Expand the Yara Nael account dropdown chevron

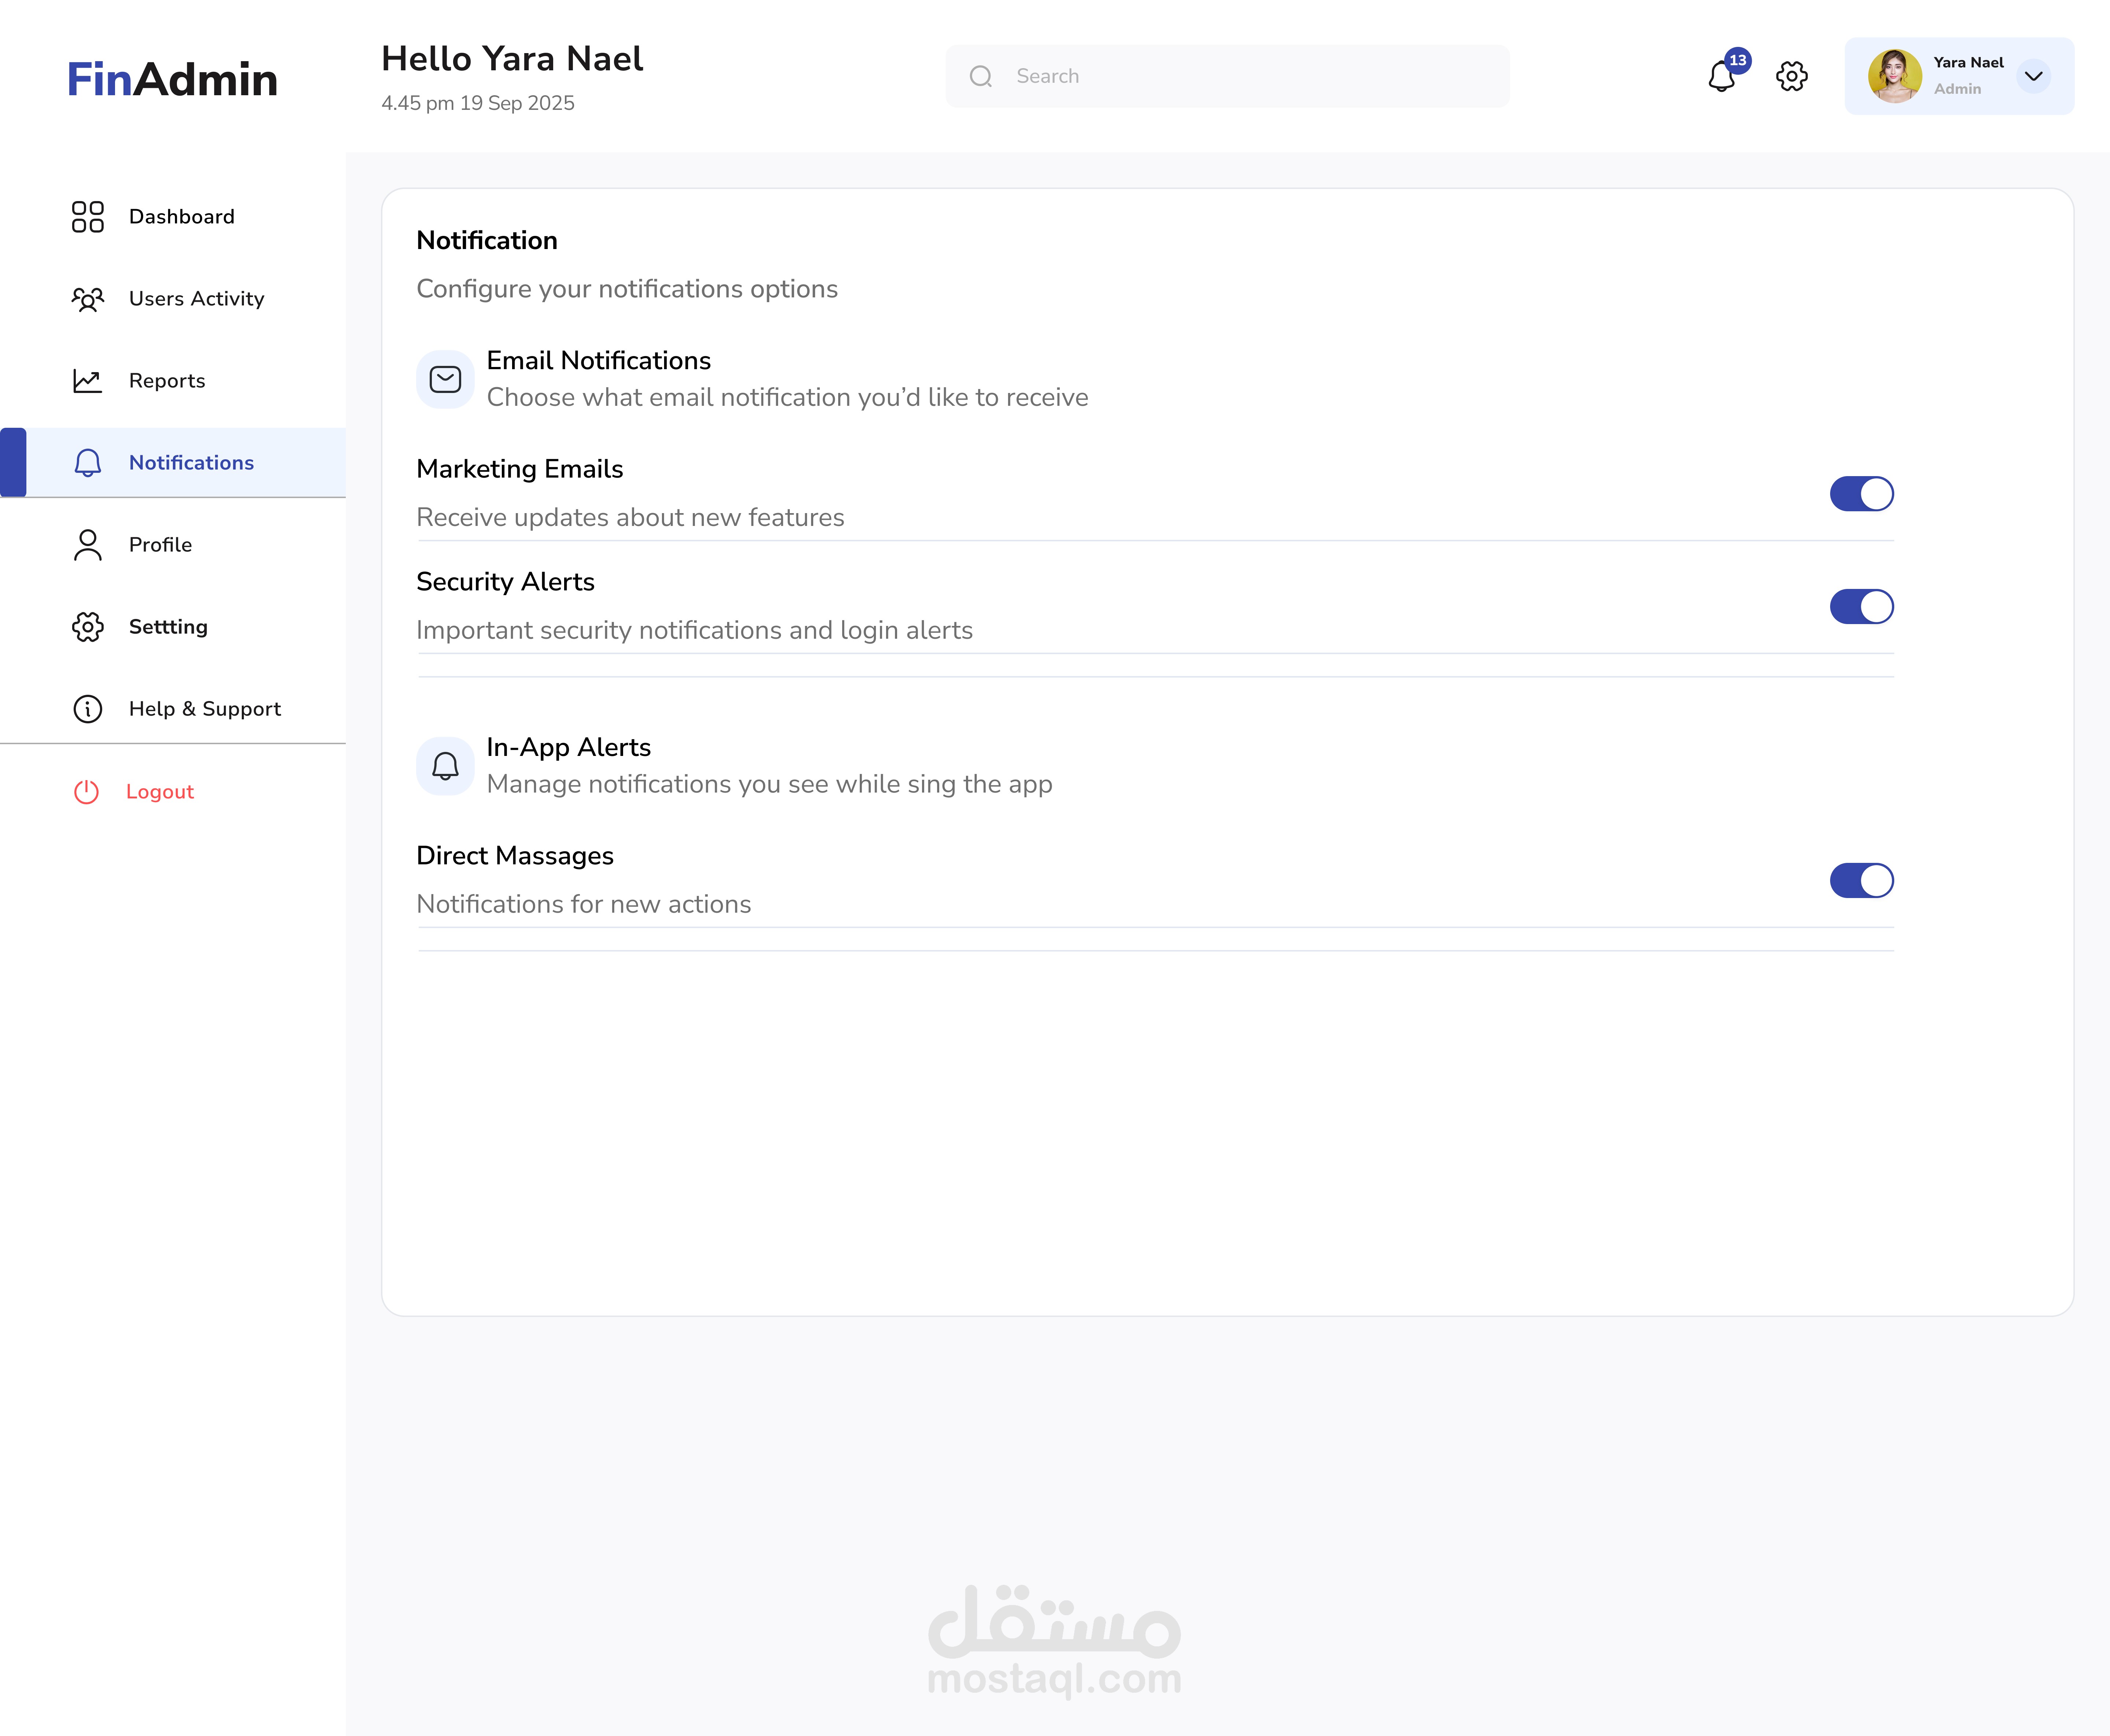2033,76
